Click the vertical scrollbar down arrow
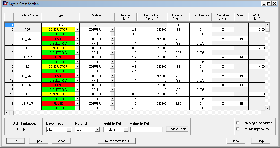This screenshot has width=280, height=148. (268, 108)
